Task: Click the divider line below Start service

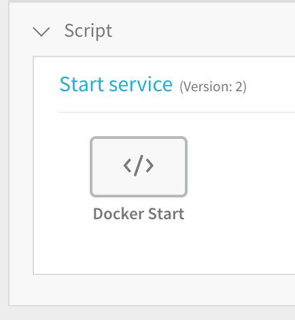Action: pos(177,112)
